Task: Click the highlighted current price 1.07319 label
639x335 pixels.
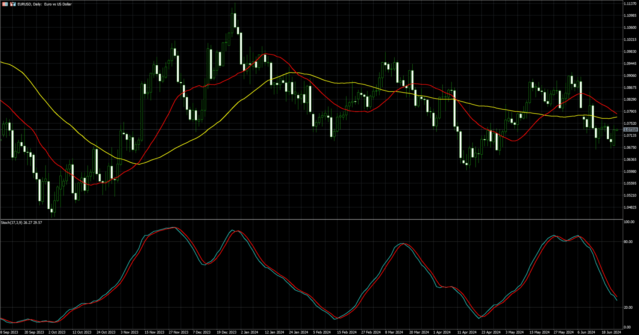Action: (630, 130)
